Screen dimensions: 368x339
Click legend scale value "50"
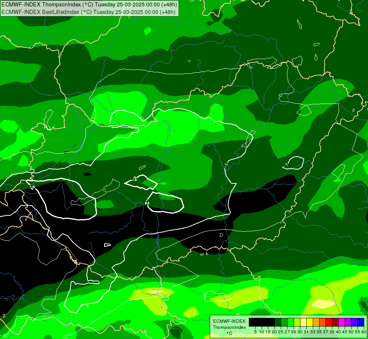pyautogui.click(x=351, y=332)
